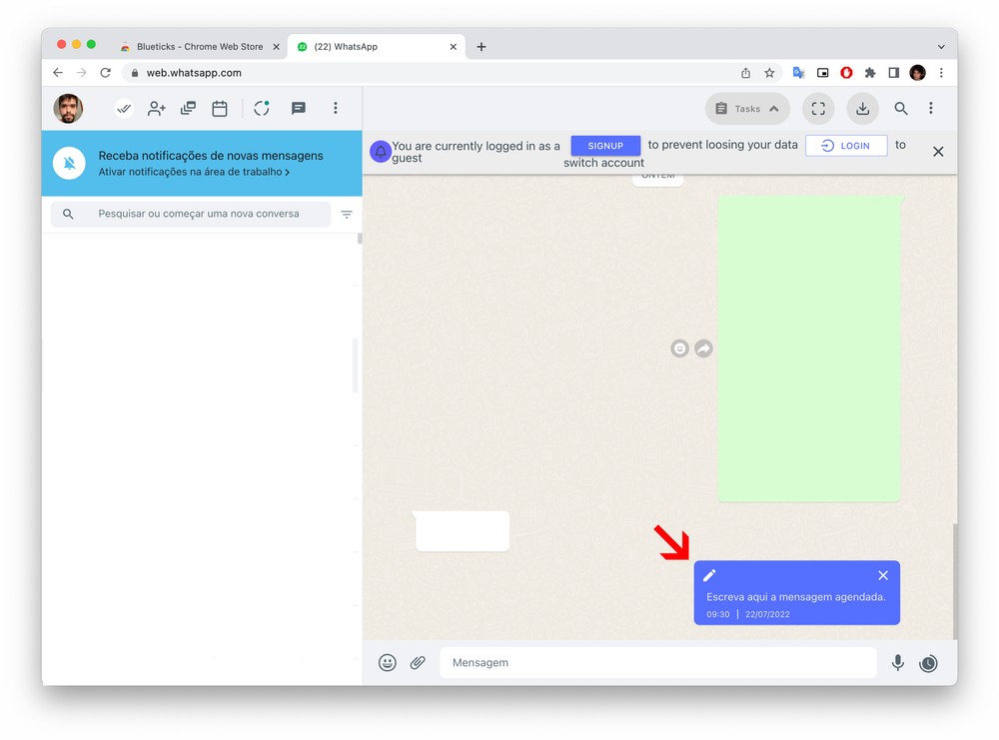Click the WhatsApp status ring icon

tap(262, 109)
